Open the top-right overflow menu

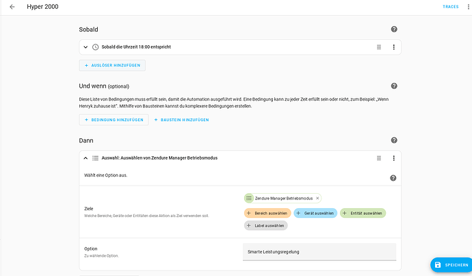[468, 7]
